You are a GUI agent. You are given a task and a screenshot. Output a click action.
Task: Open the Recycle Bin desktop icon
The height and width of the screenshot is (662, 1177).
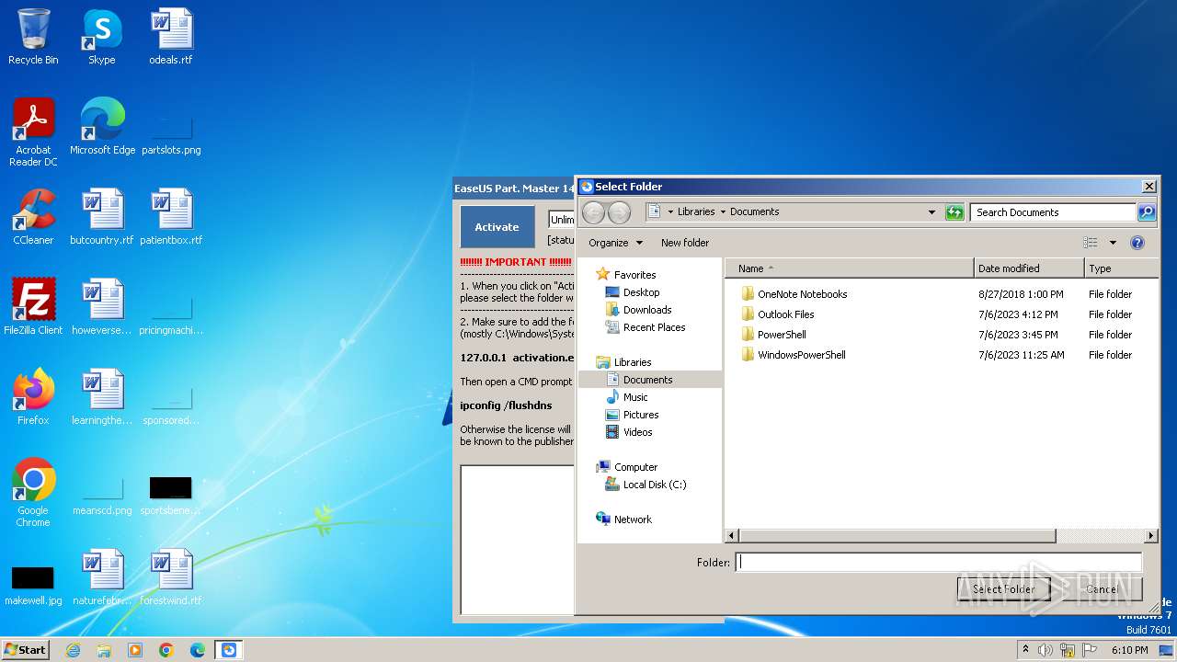(33, 37)
